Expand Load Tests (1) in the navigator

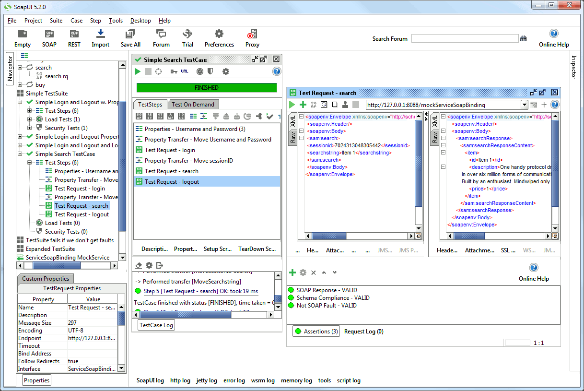coord(30,119)
